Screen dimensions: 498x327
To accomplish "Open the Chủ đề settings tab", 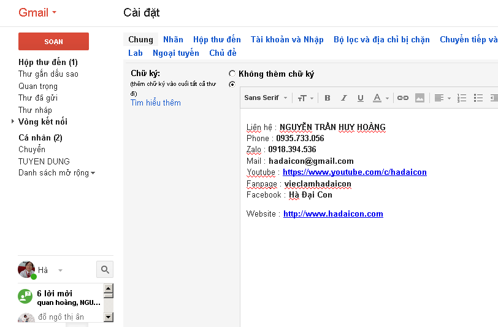I will [223, 53].
